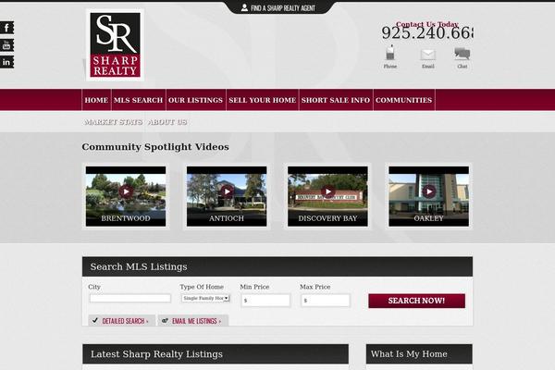Play the Antioch spotlight video
555x370 pixels.
pyautogui.click(x=227, y=191)
